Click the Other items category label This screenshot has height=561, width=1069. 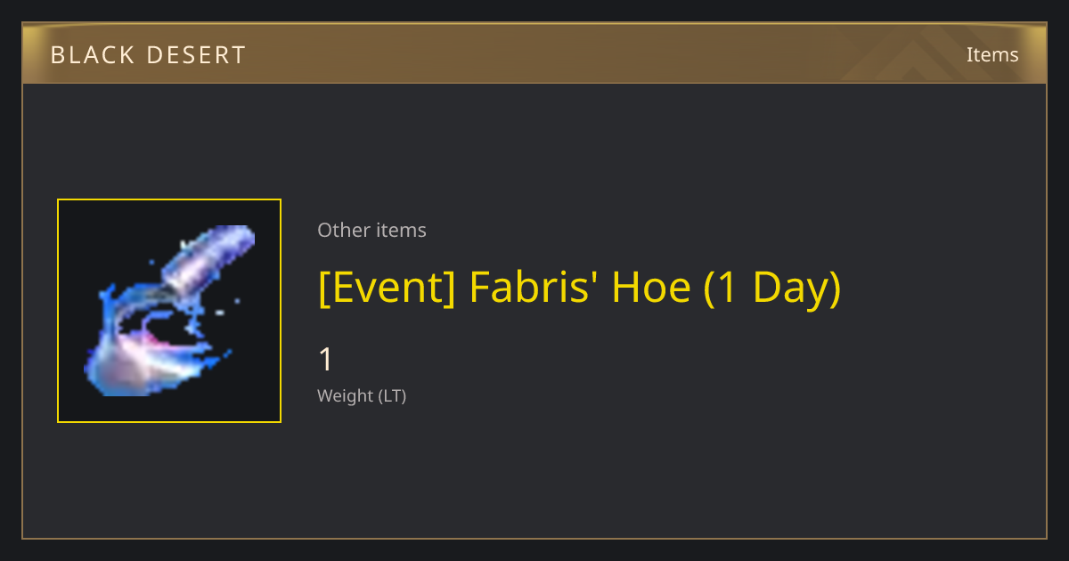371,230
